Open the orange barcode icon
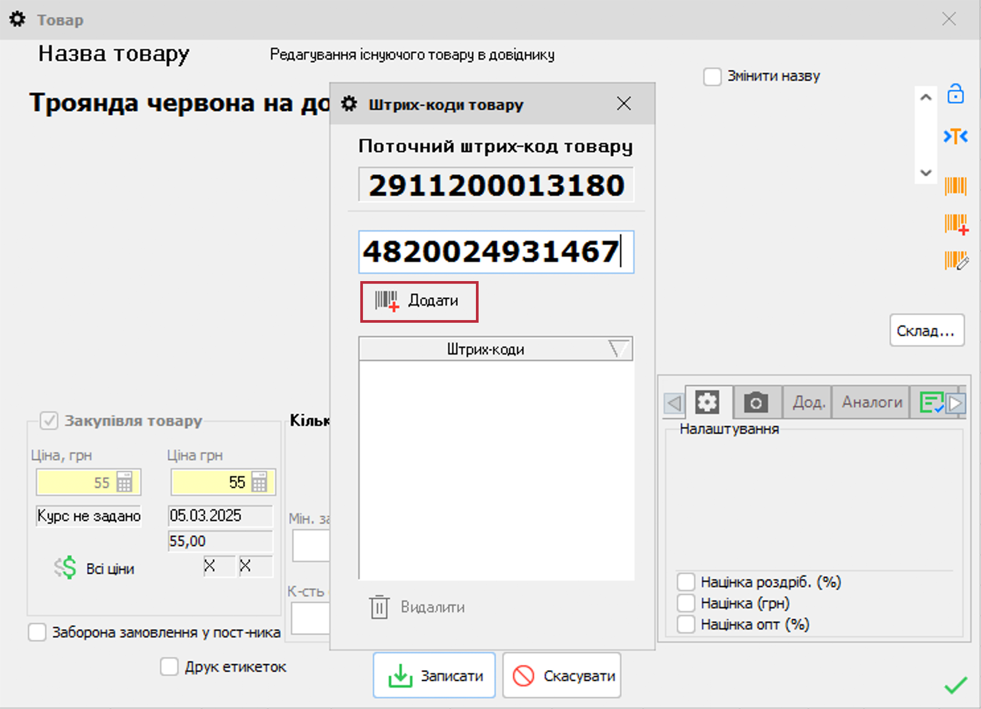Image resolution: width=981 pixels, height=709 pixels. pos(955,186)
